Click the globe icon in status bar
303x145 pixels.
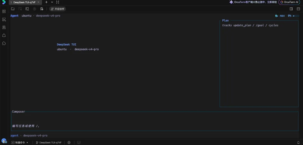click(69, 142)
